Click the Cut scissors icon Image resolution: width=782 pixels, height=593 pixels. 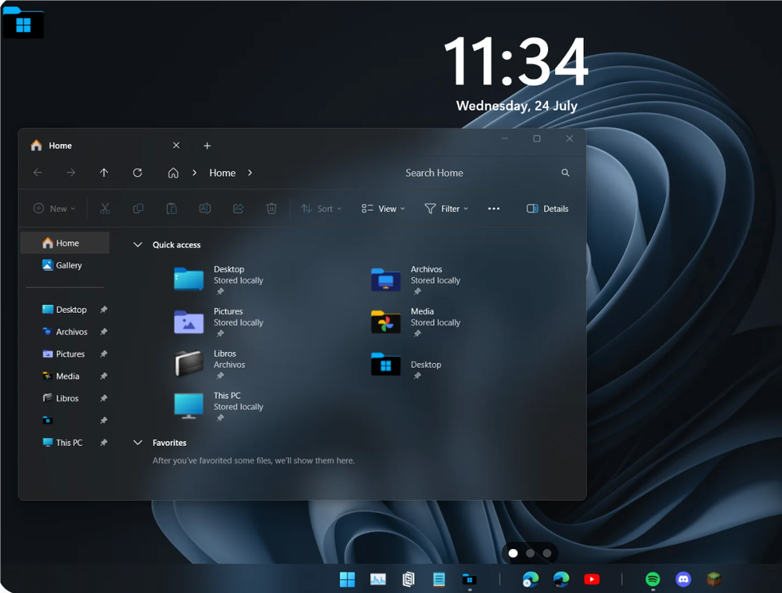coord(105,208)
